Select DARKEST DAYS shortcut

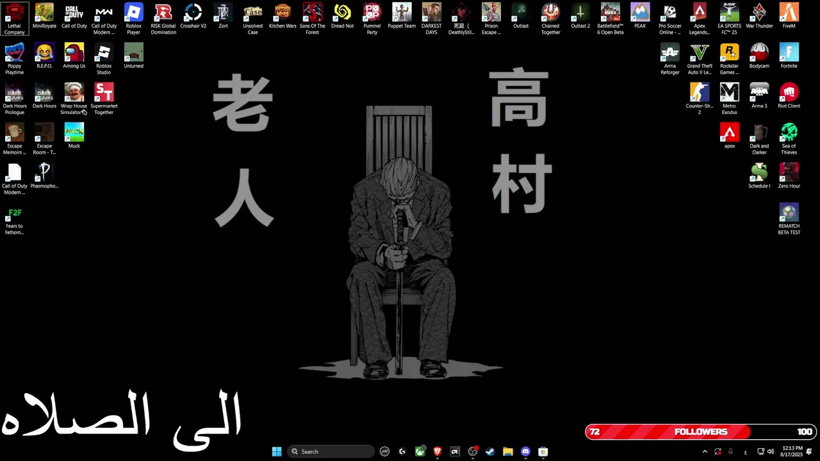(x=431, y=19)
